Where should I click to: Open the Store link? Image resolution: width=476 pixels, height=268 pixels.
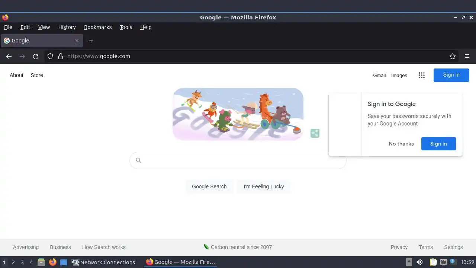(37, 75)
